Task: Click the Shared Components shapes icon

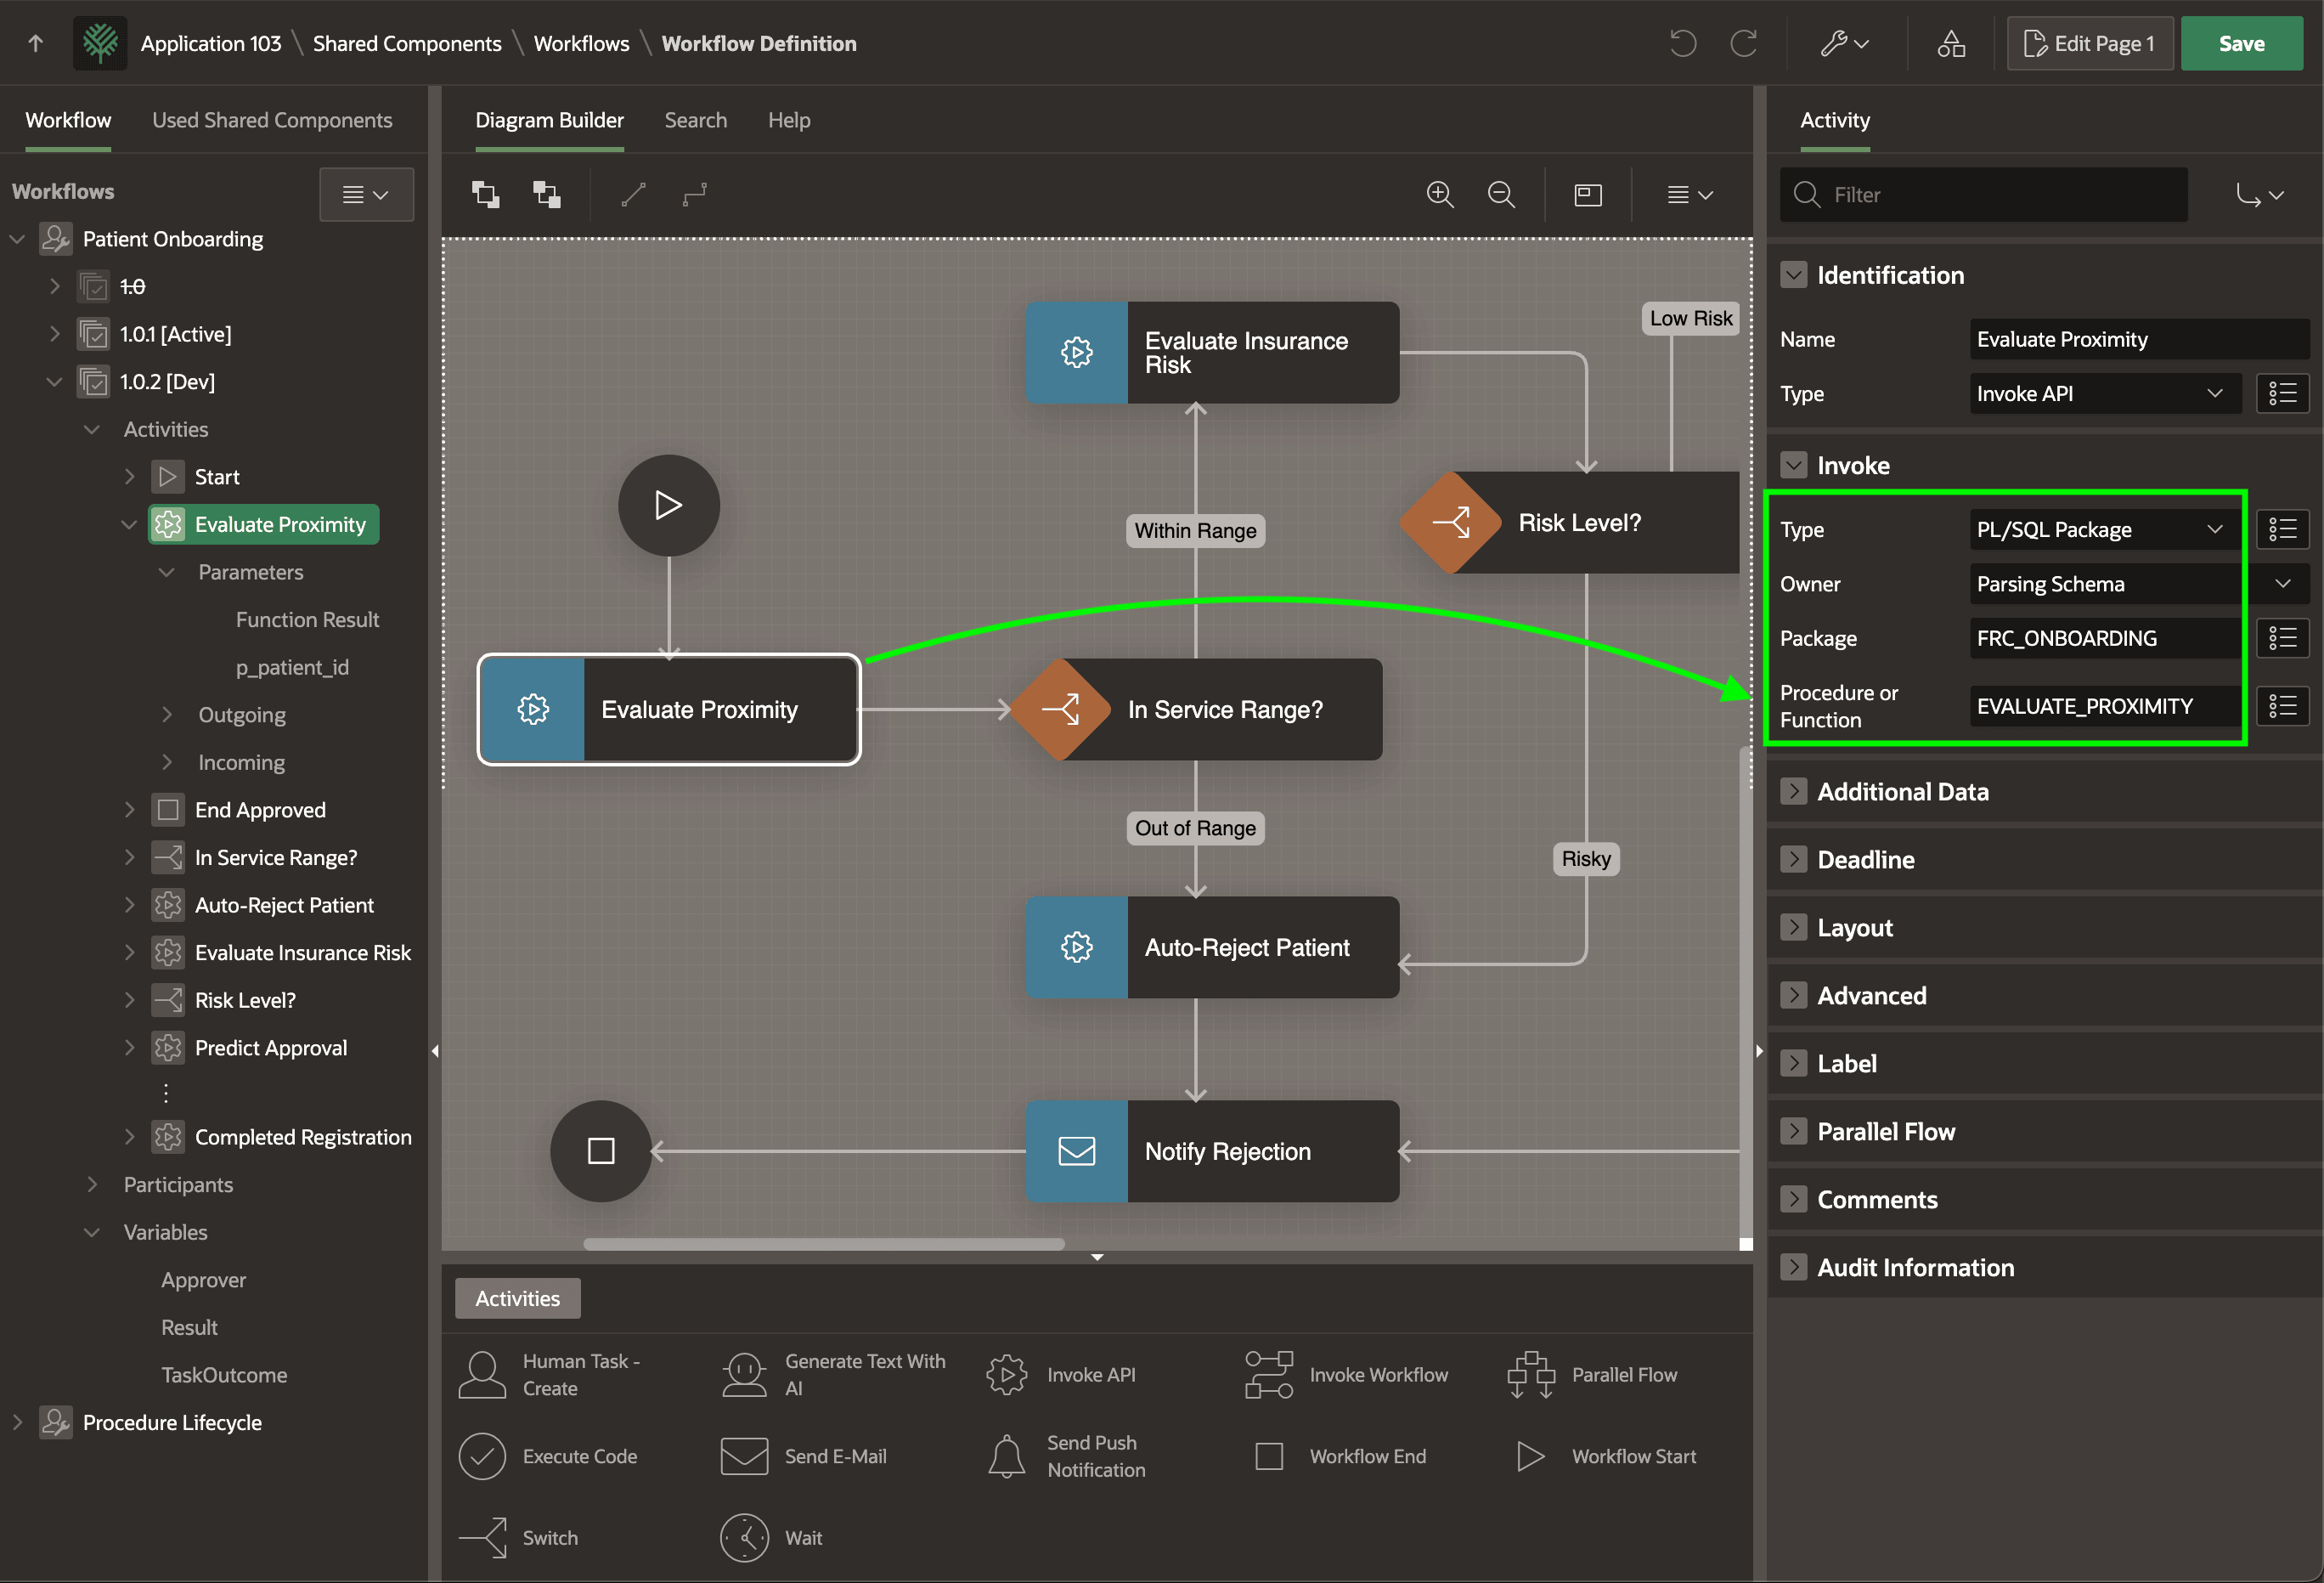Action: click(1951, 43)
